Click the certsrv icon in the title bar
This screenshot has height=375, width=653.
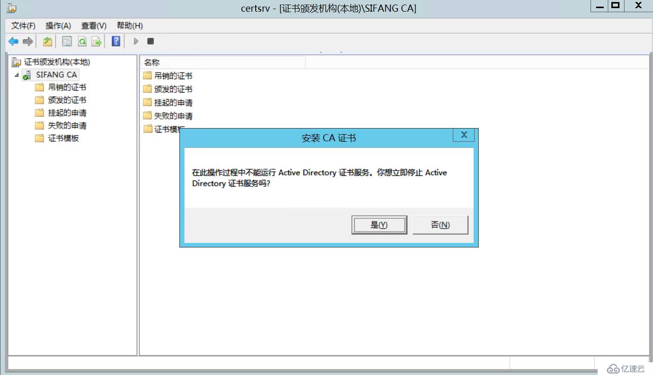[11, 8]
